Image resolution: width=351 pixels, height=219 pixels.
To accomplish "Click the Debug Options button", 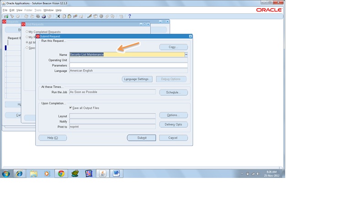I will [x=171, y=79].
